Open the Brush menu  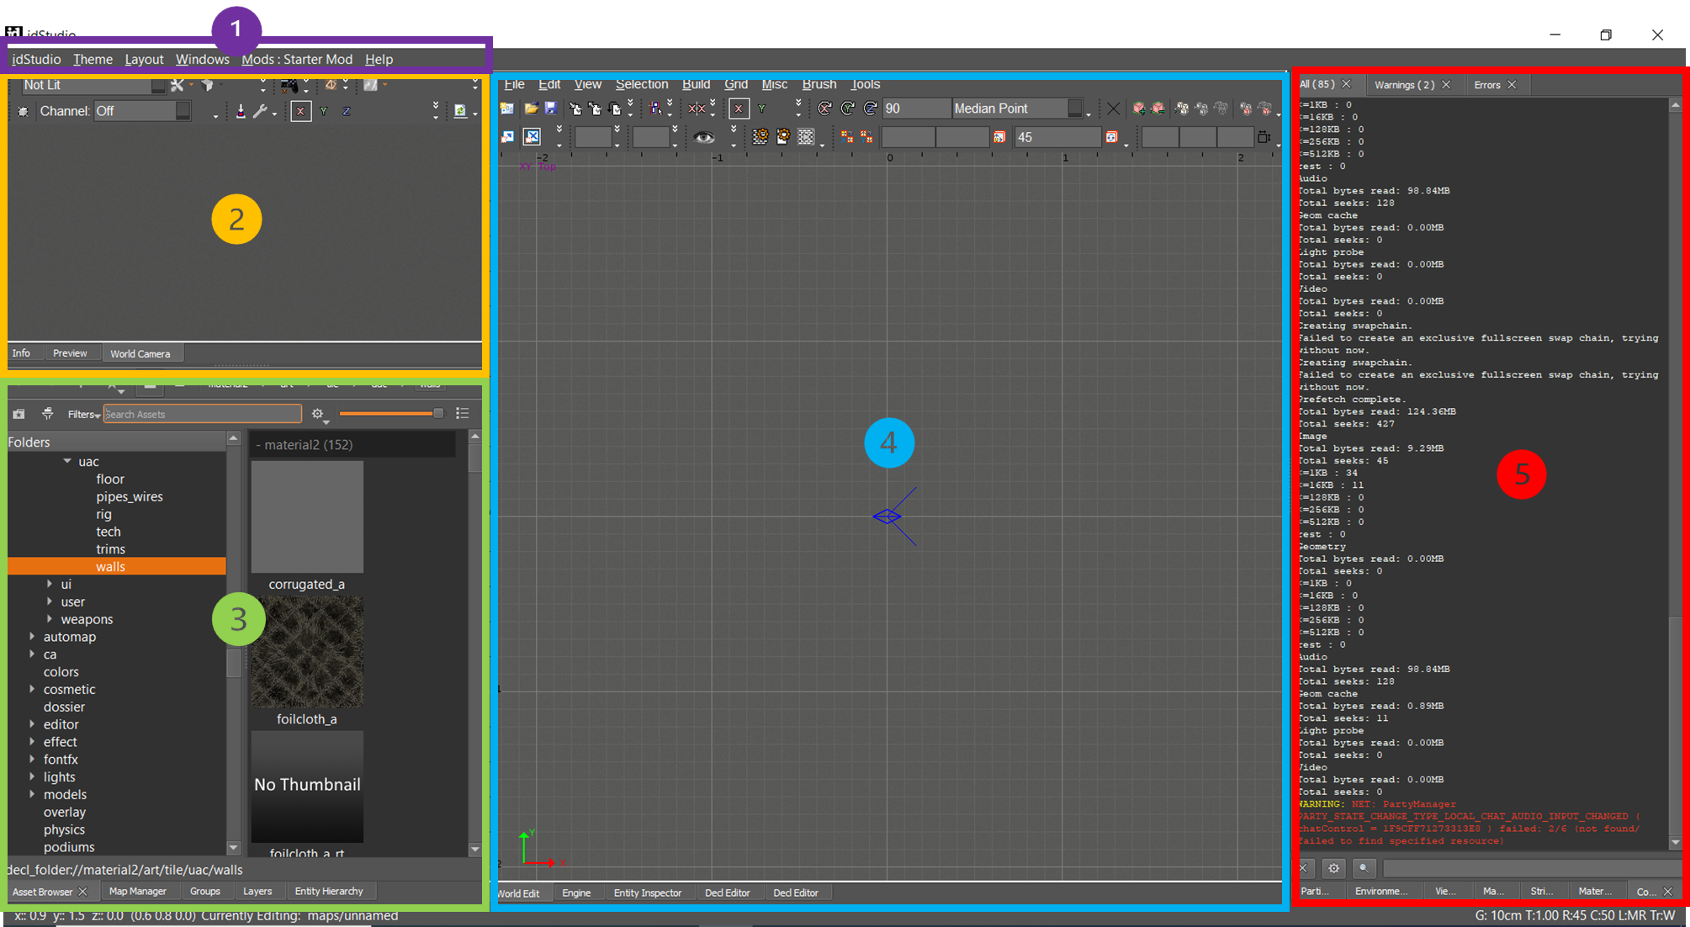(x=819, y=84)
